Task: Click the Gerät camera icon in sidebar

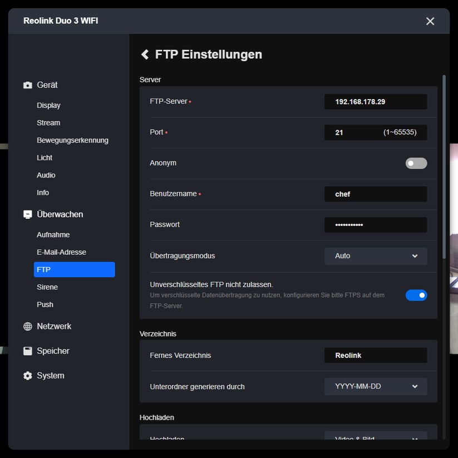Action: pos(27,85)
